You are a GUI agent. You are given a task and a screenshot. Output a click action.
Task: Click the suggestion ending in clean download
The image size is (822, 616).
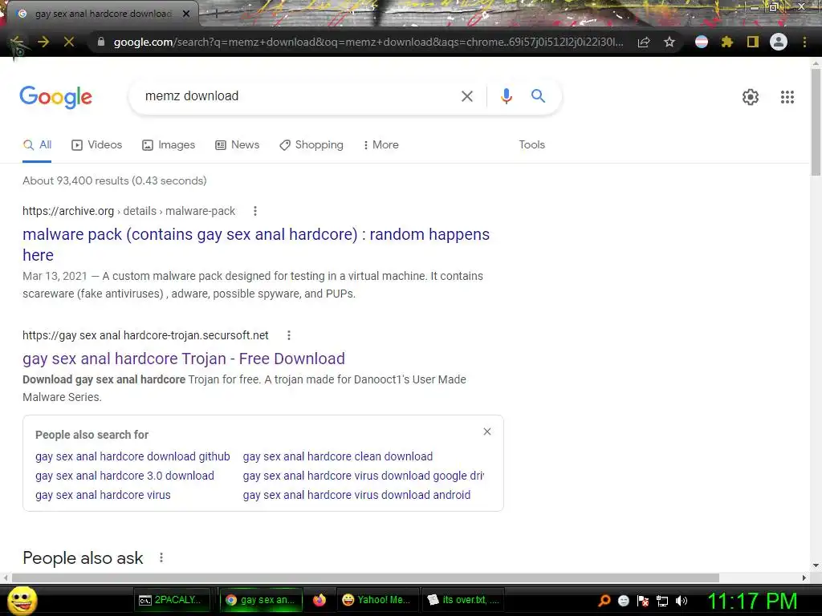tap(338, 456)
